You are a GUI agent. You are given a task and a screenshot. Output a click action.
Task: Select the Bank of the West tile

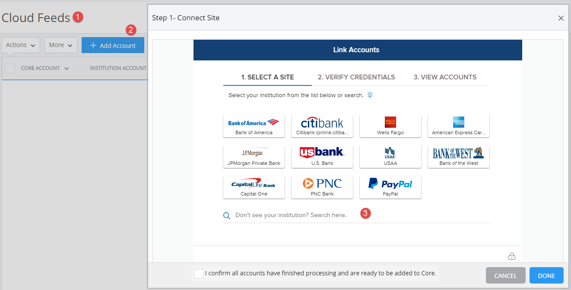click(459, 157)
